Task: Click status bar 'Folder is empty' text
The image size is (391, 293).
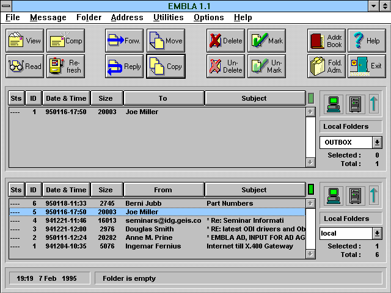Action: point(129,278)
